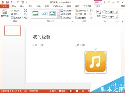Select slide 1 thumbnail in slide pane
This screenshot has height=93, width=125.
12,31
